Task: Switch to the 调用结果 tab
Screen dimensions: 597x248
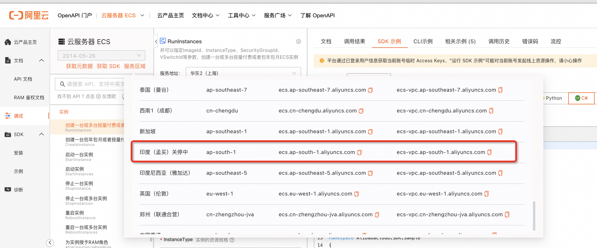Action: point(354,42)
